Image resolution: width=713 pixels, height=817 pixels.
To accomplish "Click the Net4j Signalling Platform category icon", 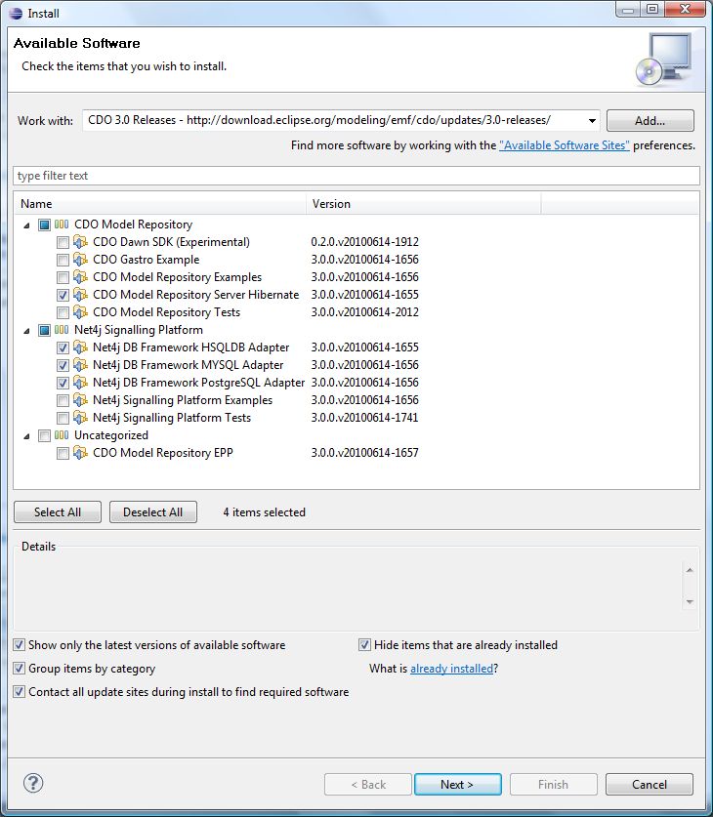I will [x=62, y=330].
